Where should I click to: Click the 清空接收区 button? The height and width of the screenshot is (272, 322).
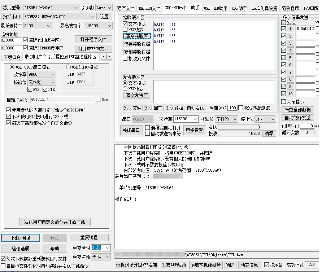click(137, 36)
